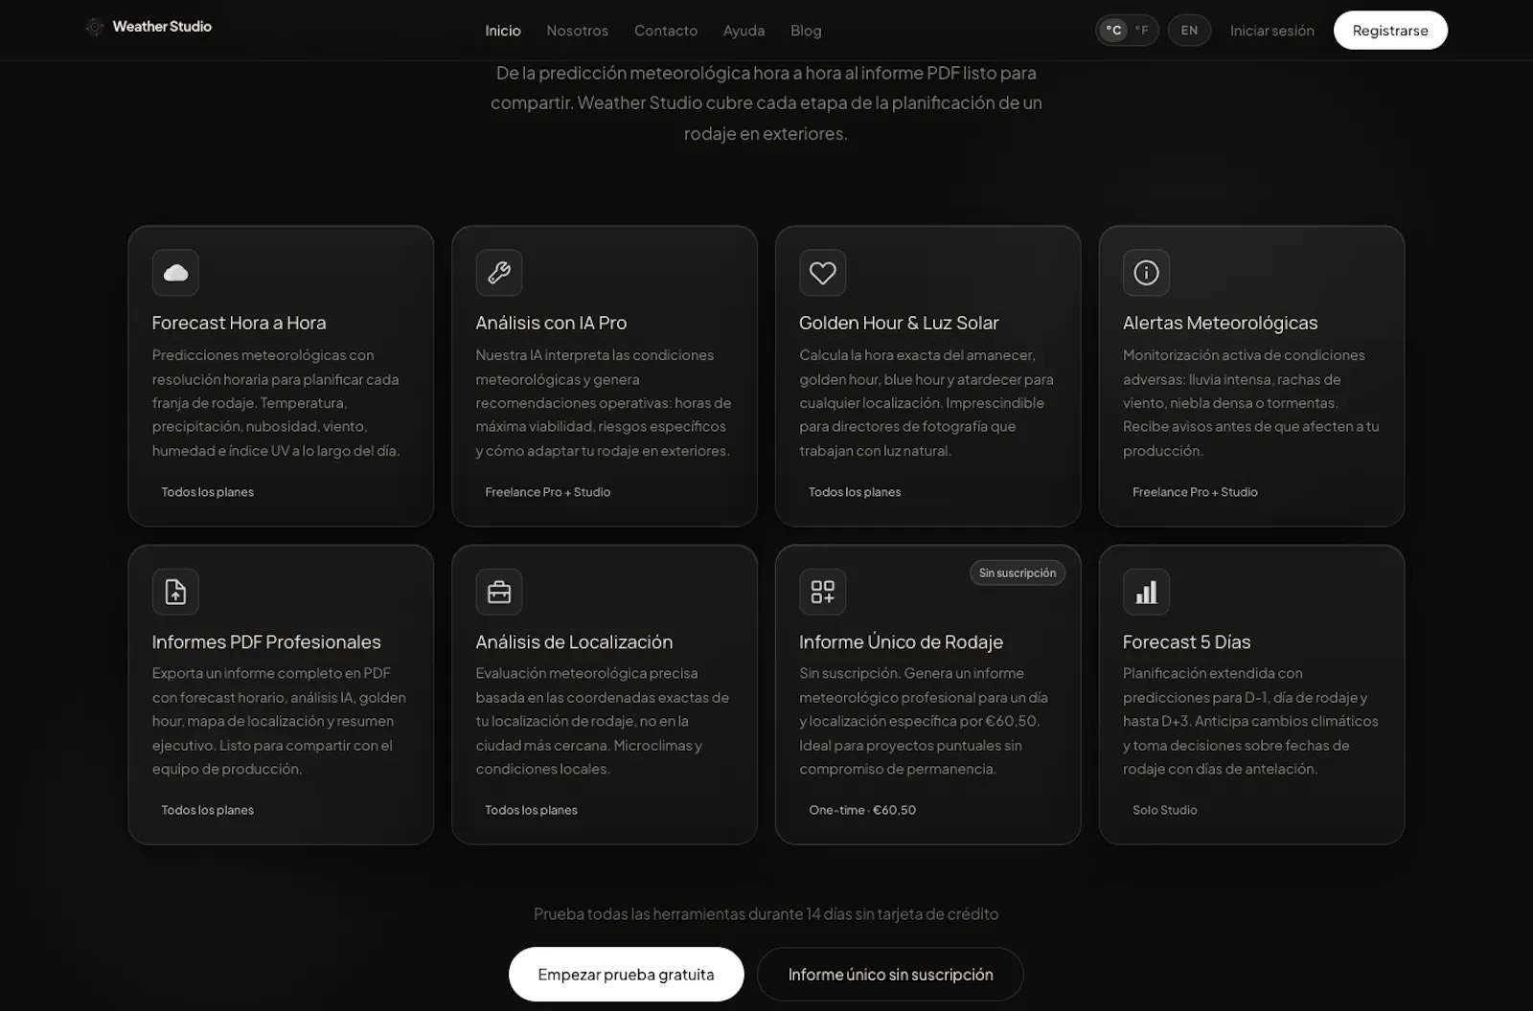1533x1011 pixels.
Task: Open the Inicio nav item
Action: point(503,31)
